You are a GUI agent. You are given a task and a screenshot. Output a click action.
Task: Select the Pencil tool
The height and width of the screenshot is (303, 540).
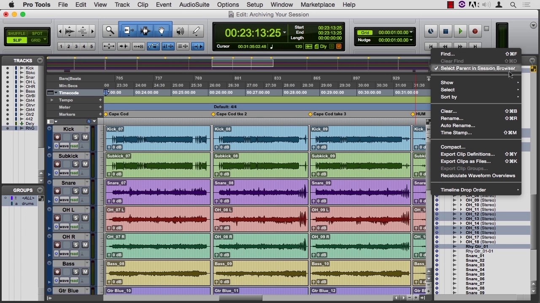[196, 31]
